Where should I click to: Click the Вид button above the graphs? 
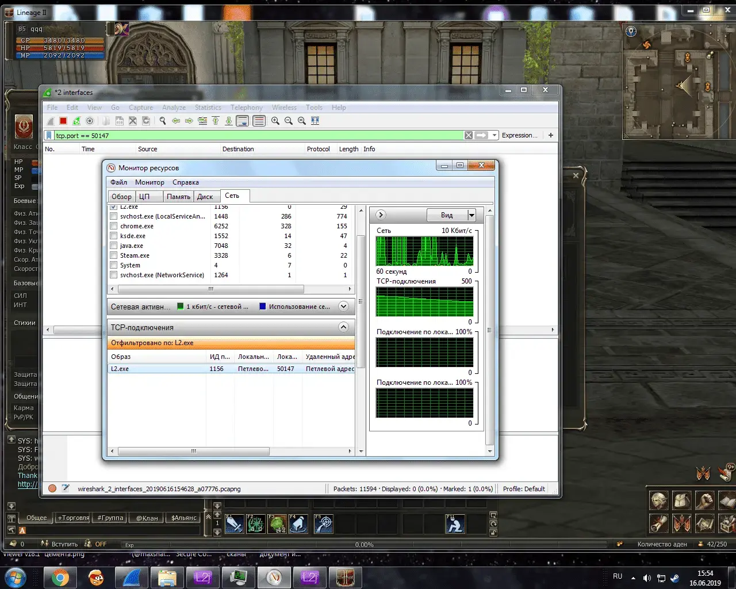(x=447, y=215)
